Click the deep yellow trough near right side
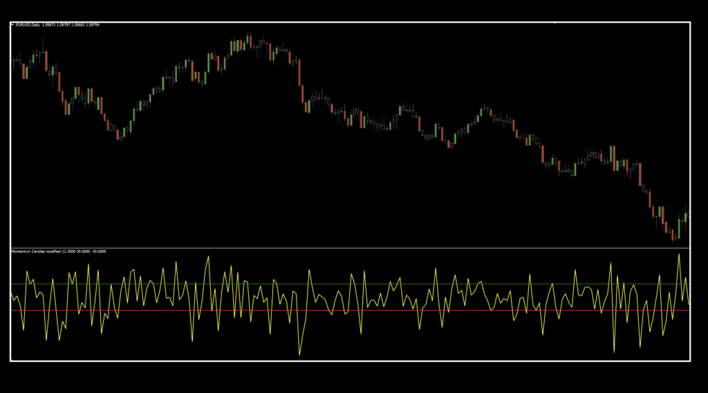 pyautogui.click(x=613, y=351)
